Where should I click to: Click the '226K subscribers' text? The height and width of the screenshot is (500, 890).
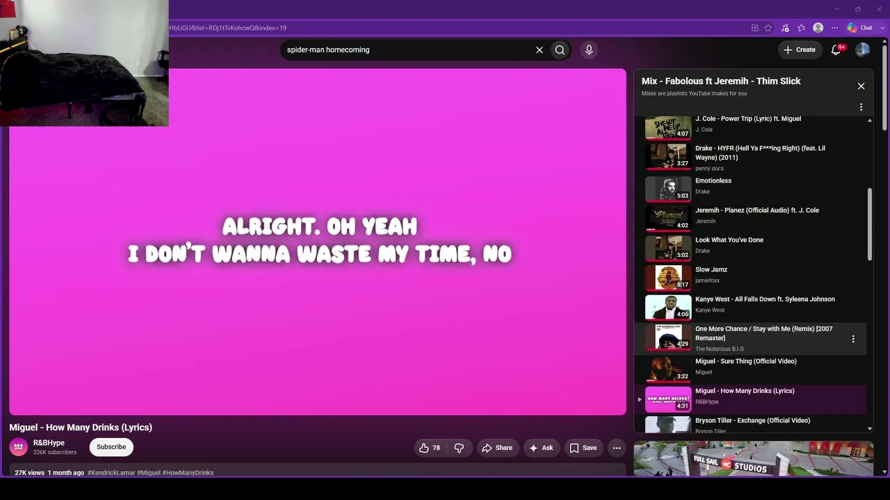[55, 453]
